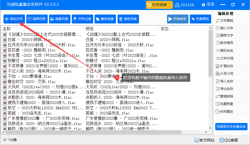Select 时间属性 time attribute tool
250x145 pixels.
pos(224,112)
